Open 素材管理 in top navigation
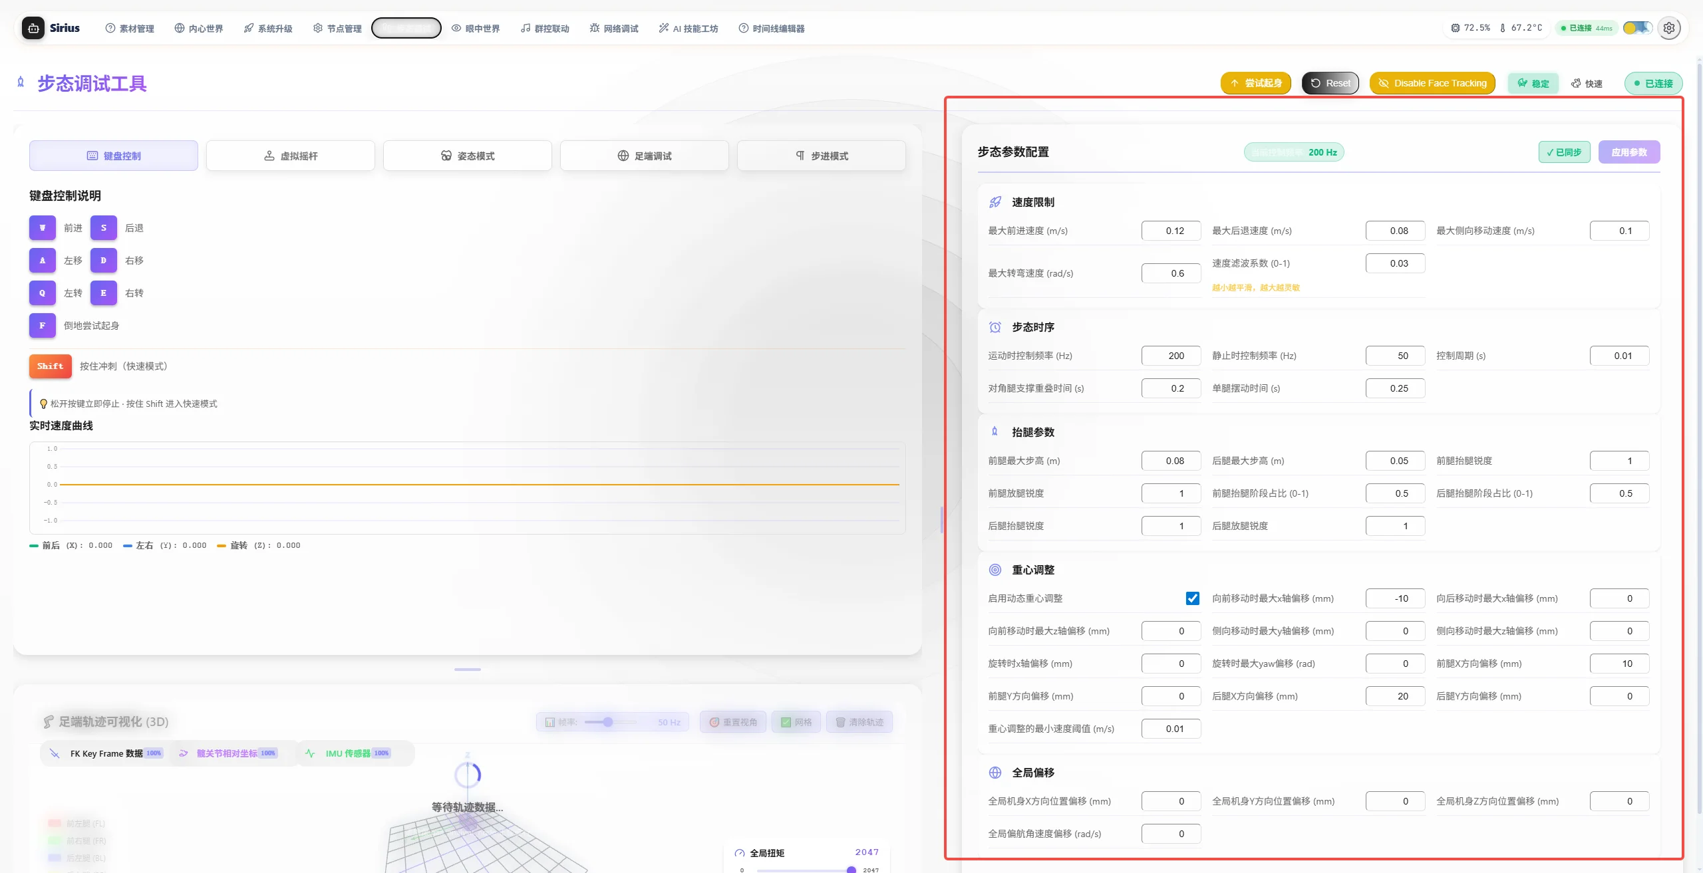 pyautogui.click(x=130, y=29)
